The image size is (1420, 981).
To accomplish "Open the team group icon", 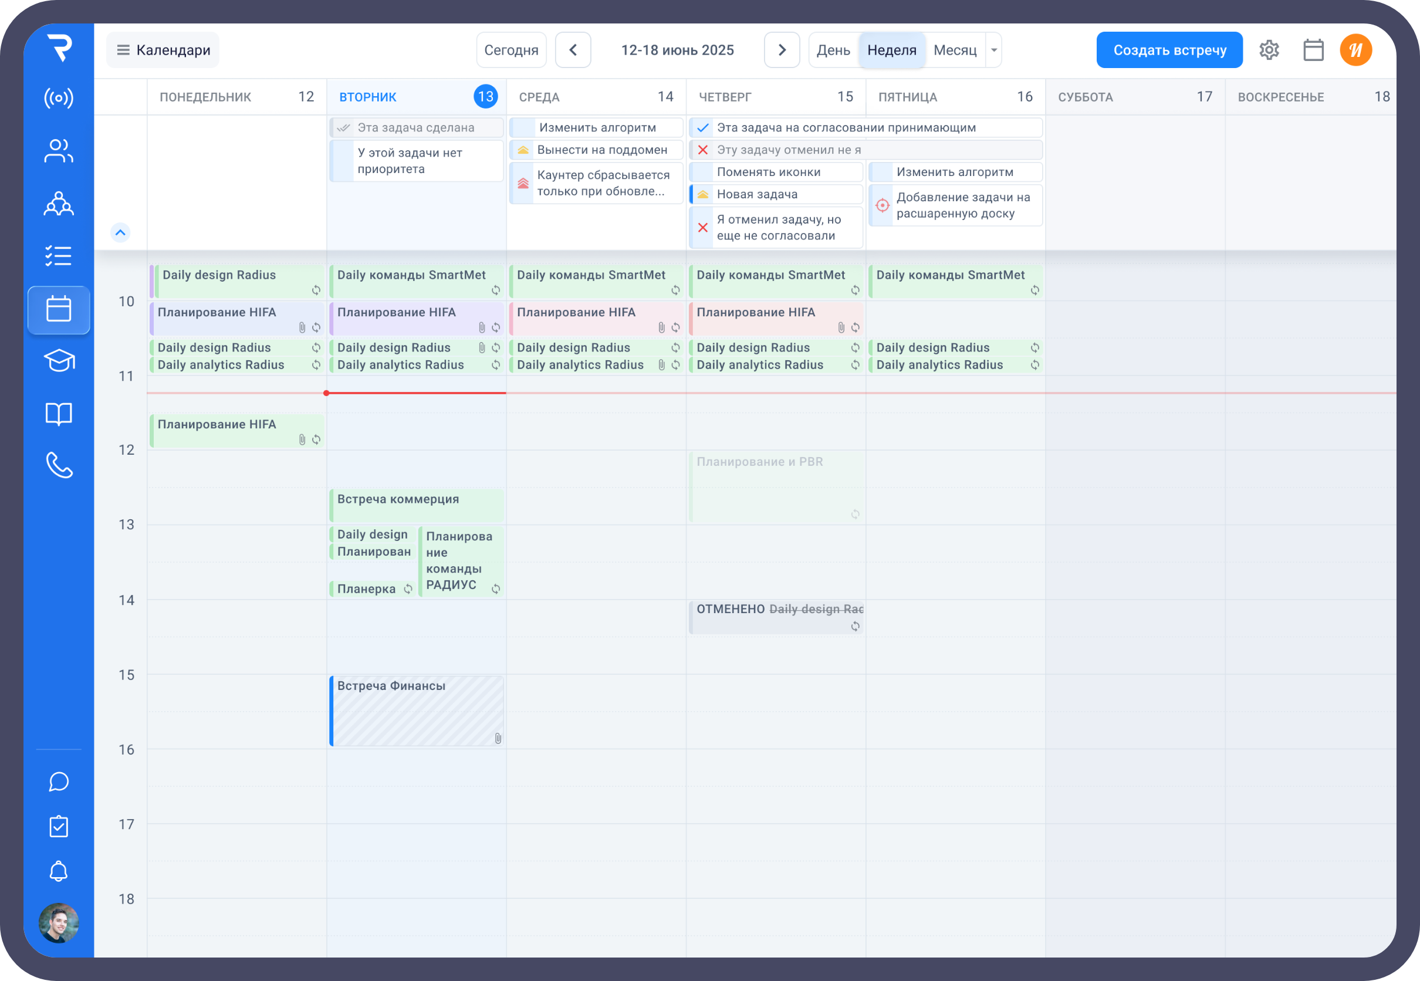I will click(x=59, y=204).
